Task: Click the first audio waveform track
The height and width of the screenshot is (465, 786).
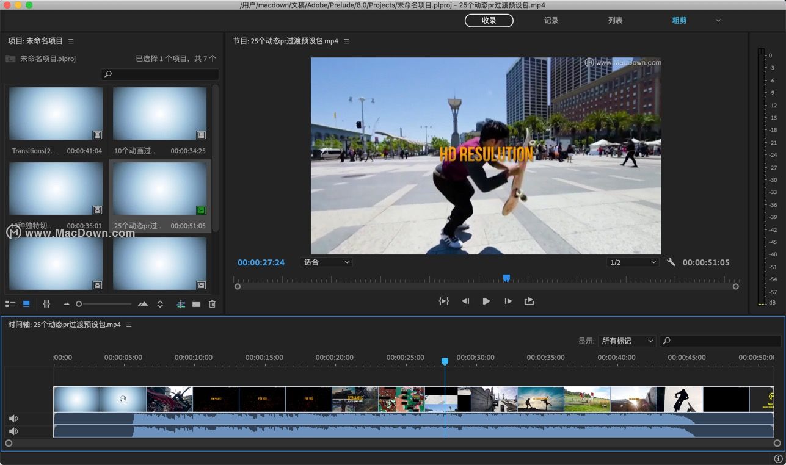Action: point(413,418)
